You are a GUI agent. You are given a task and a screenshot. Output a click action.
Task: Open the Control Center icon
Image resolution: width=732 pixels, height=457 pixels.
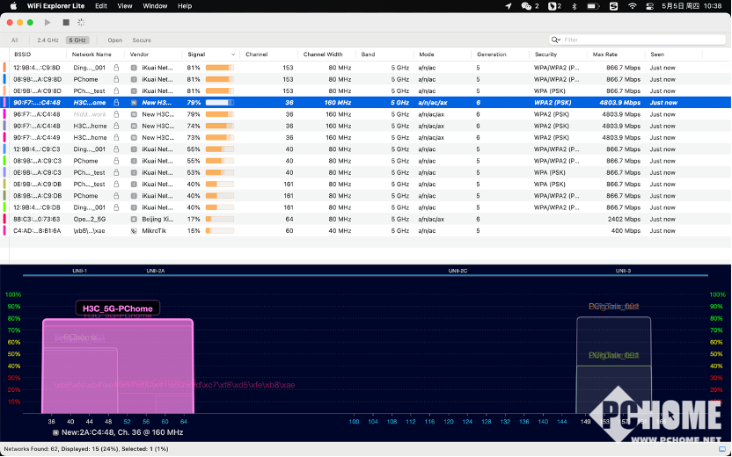[x=649, y=6]
